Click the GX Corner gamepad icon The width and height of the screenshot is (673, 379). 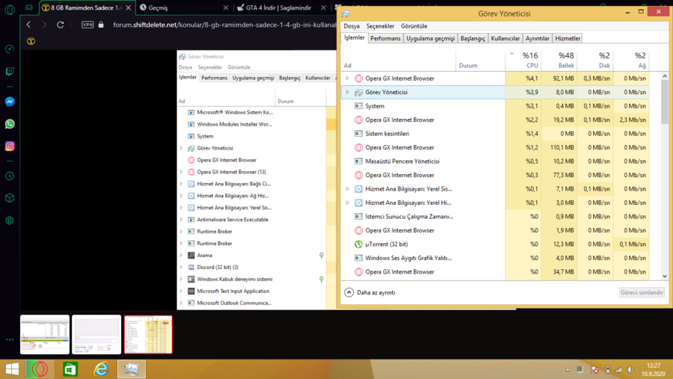tap(28, 7)
